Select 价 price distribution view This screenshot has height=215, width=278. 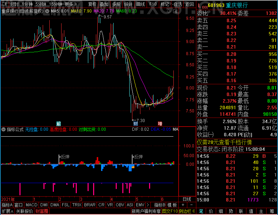[x=211, y=211]
